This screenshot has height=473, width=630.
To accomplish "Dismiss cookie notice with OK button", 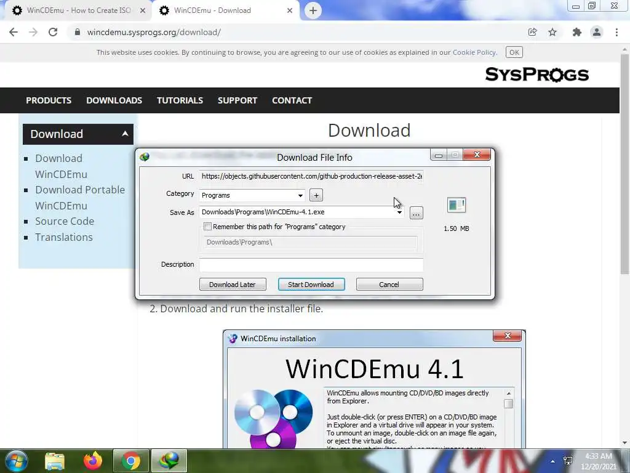I will tap(514, 52).
